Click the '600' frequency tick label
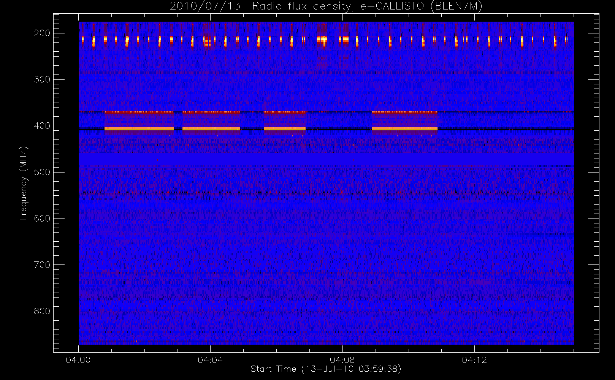This screenshot has width=615, height=380. click(x=42, y=218)
